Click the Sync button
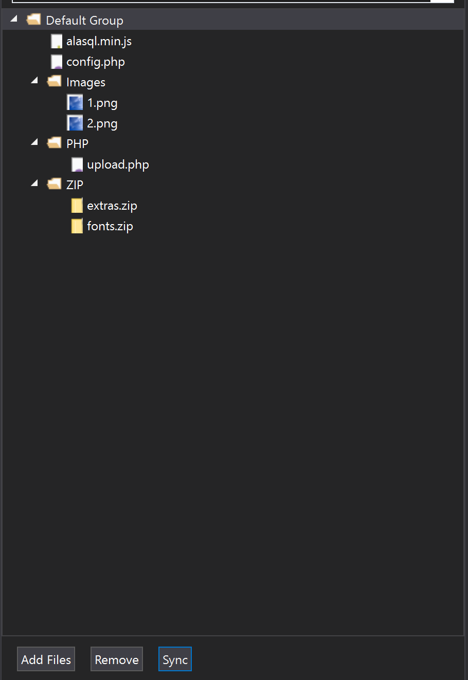This screenshot has width=468, height=680. 175,659
